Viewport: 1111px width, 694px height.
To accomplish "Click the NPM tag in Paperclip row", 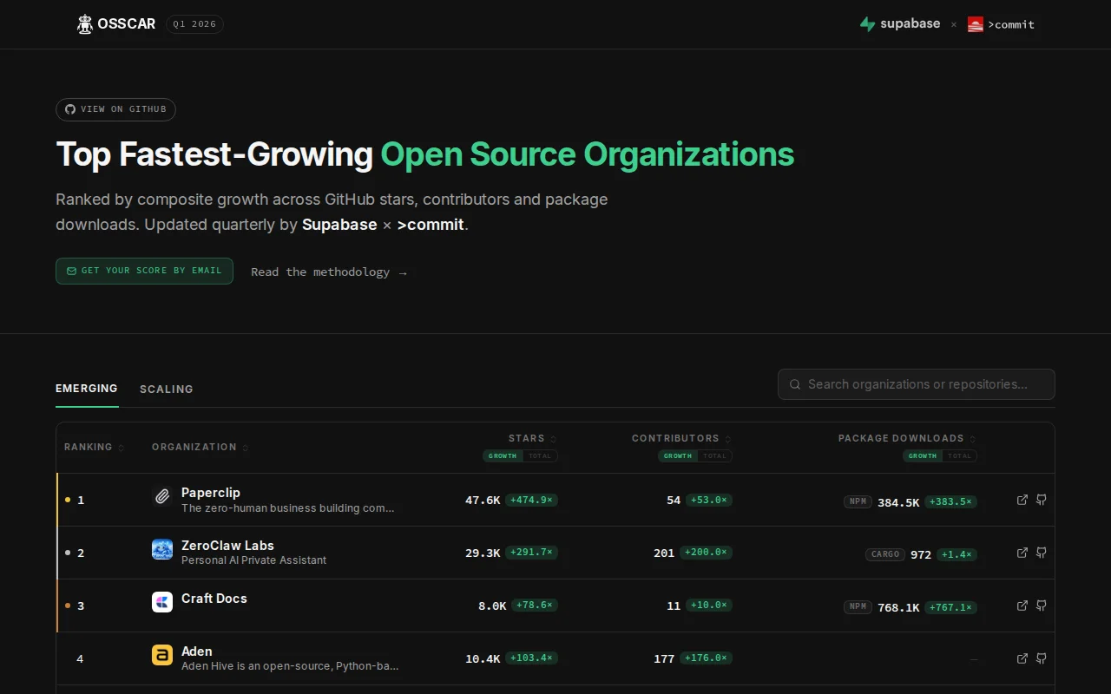I will click(858, 501).
